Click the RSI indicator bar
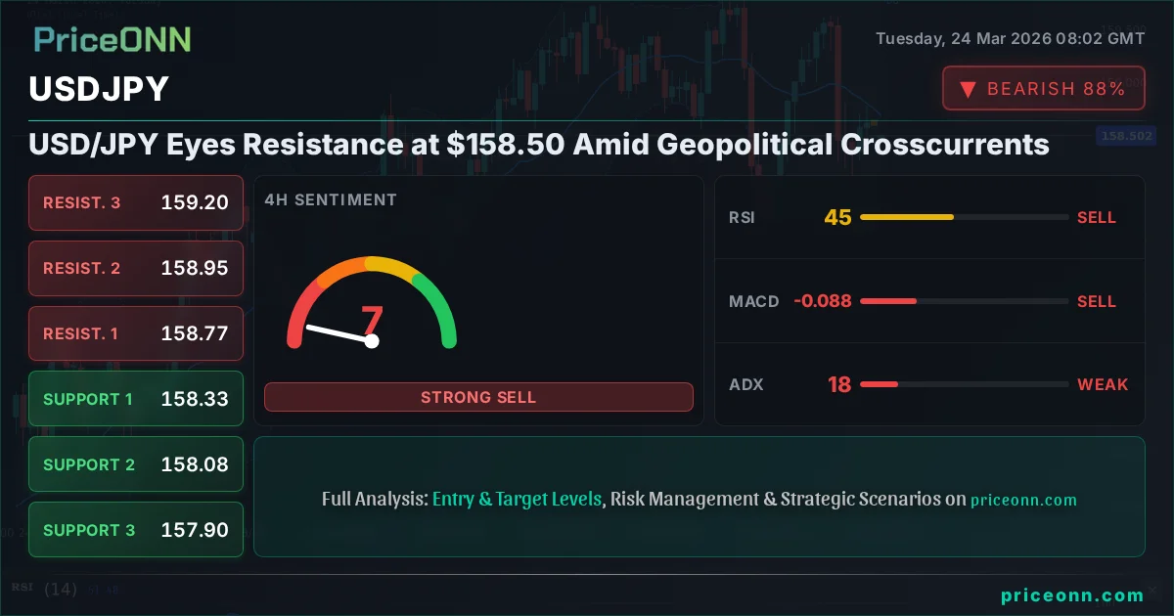The width and height of the screenshot is (1174, 616). click(964, 217)
